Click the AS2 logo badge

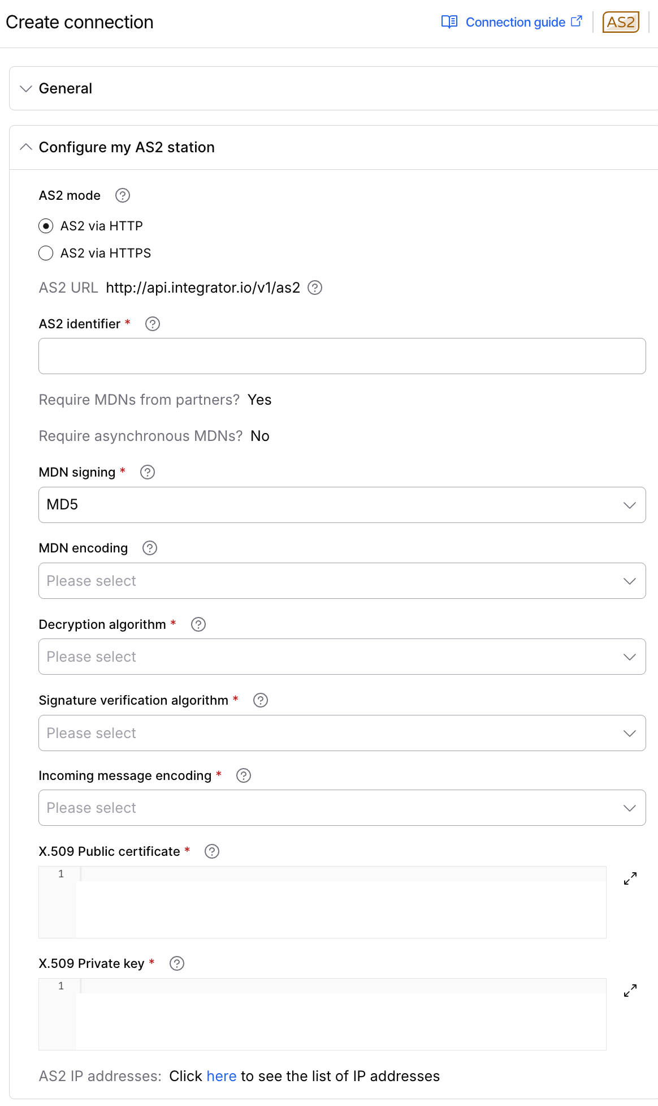coord(621,22)
